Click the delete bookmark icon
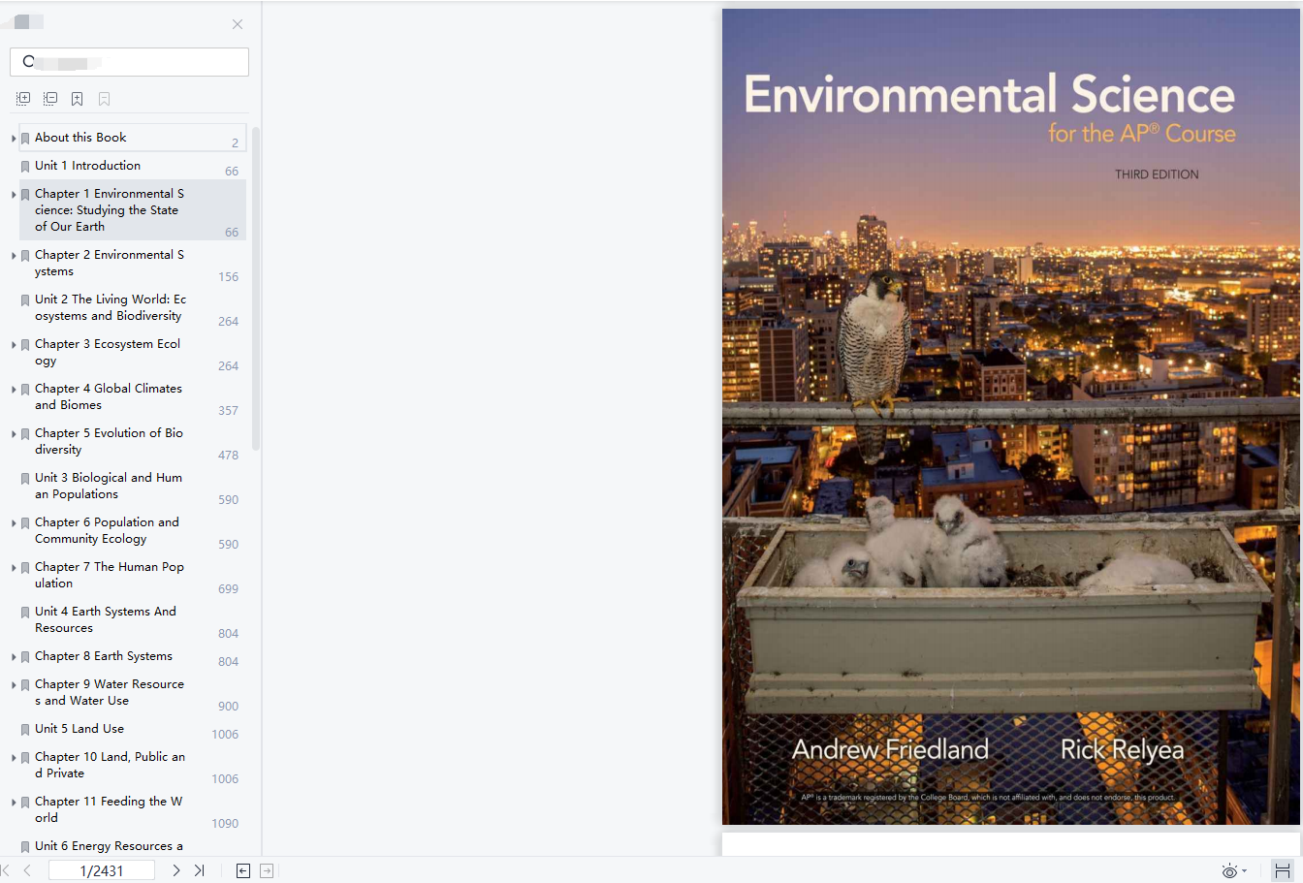The image size is (1303, 883). [105, 99]
